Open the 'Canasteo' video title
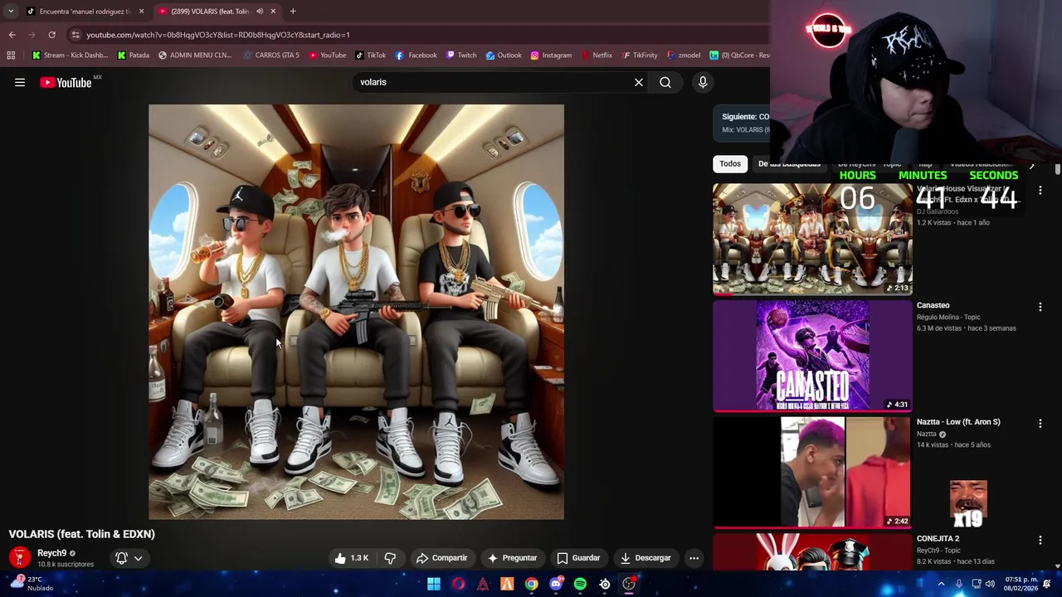The image size is (1062, 597). click(x=933, y=306)
